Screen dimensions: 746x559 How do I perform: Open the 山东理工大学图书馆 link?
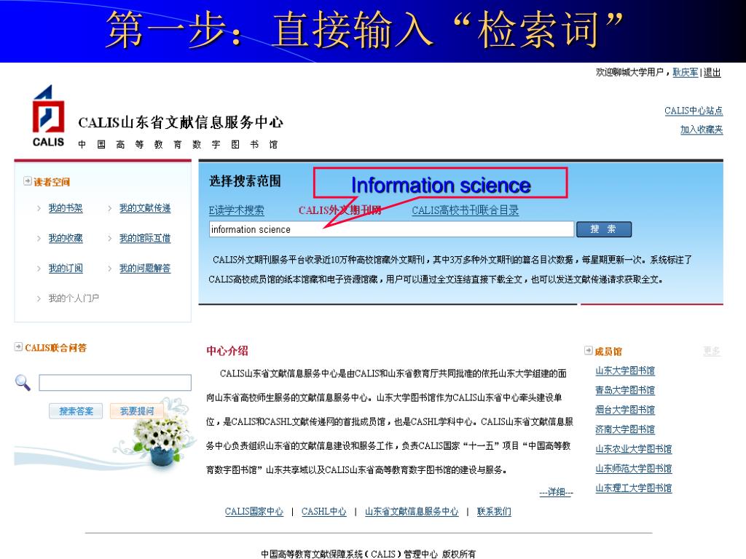(634, 488)
